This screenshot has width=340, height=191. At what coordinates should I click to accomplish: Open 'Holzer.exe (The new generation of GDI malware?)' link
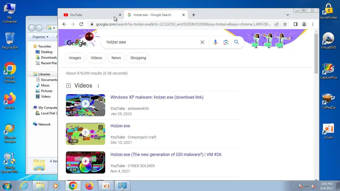(x=166, y=155)
